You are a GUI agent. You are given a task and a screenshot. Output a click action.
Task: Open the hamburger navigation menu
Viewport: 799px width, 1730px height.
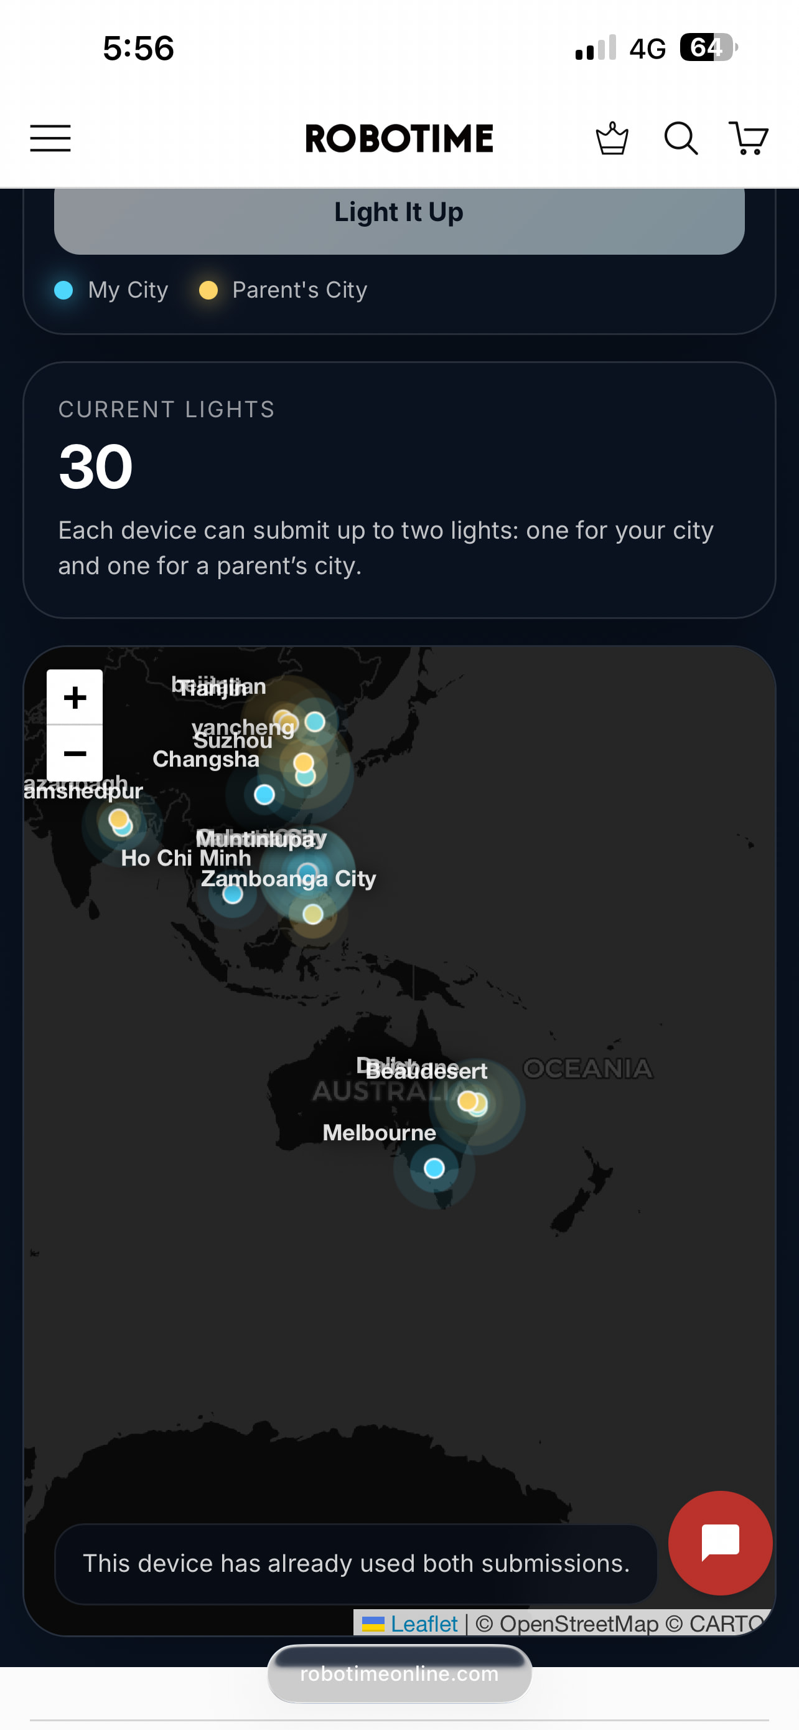(x=50, y=138)
